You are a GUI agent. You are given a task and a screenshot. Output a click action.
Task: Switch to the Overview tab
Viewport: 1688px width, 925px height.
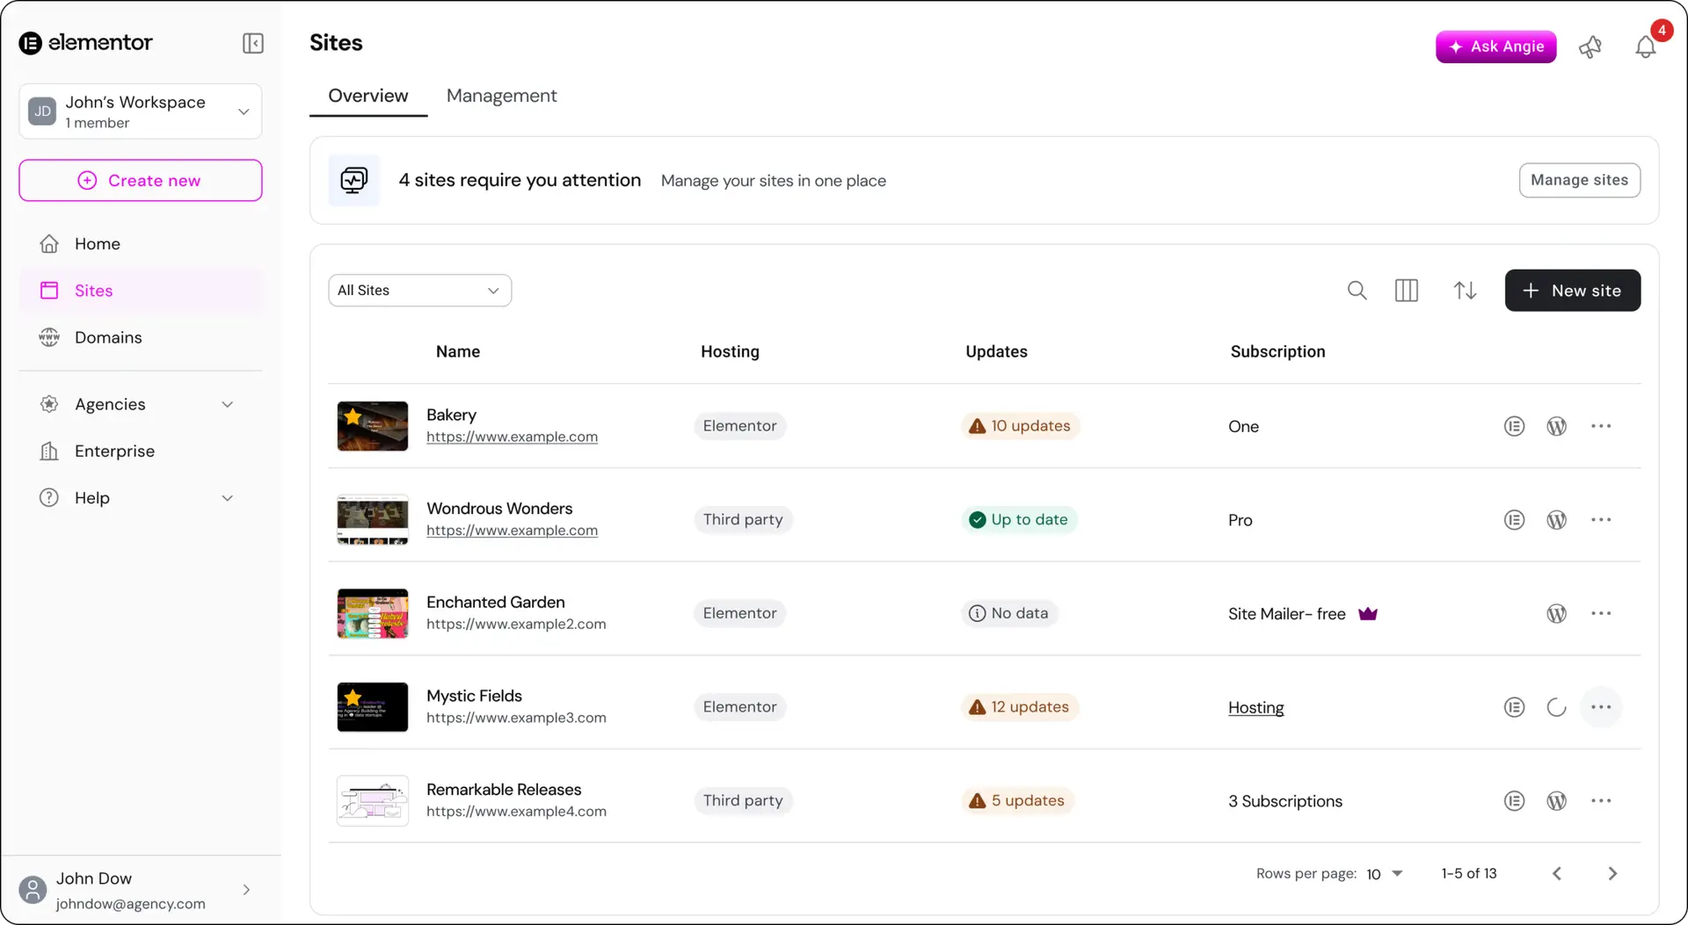pos(367,96)
